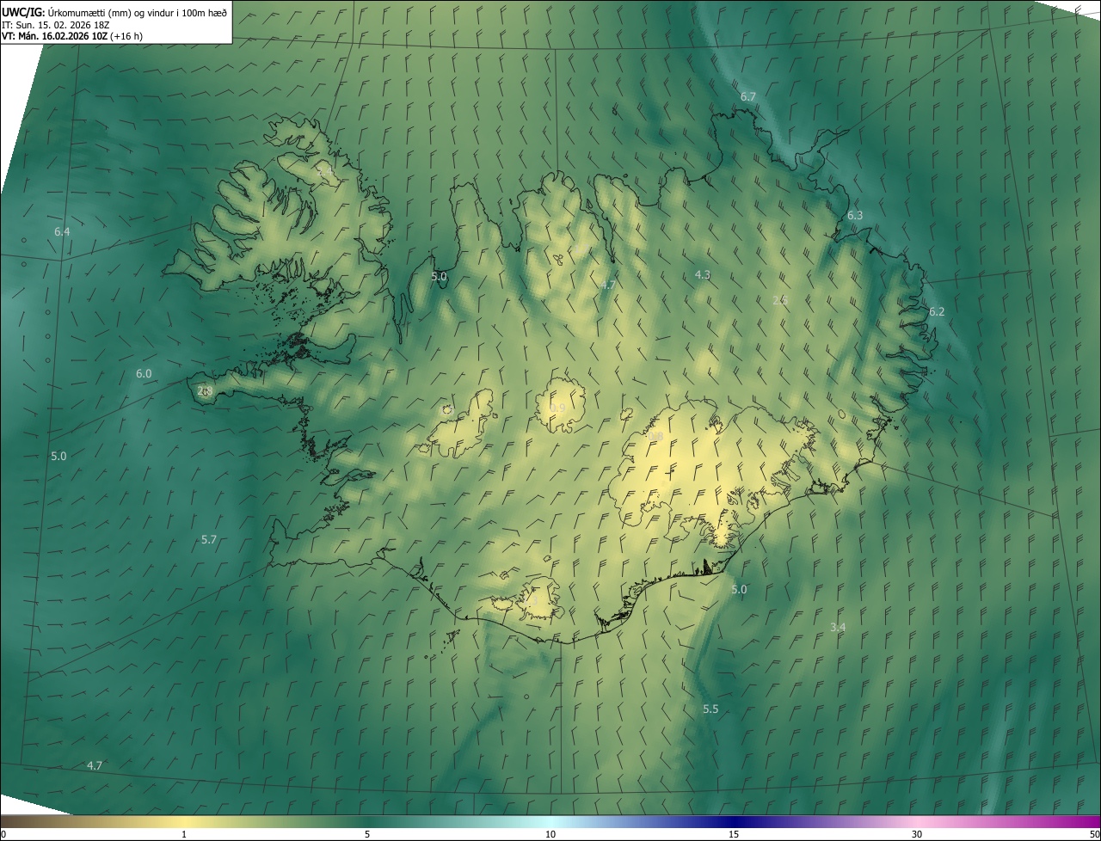The width and height of the screenshot is (1101, 841).
Task: Select the 2.4 value label in the Westfjords
Action: tap(326, 171)
